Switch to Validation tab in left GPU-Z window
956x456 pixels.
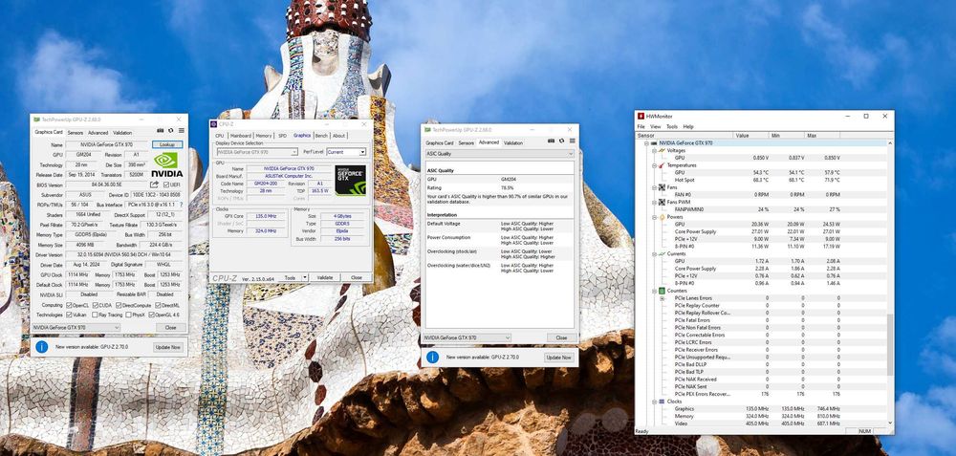122,132
